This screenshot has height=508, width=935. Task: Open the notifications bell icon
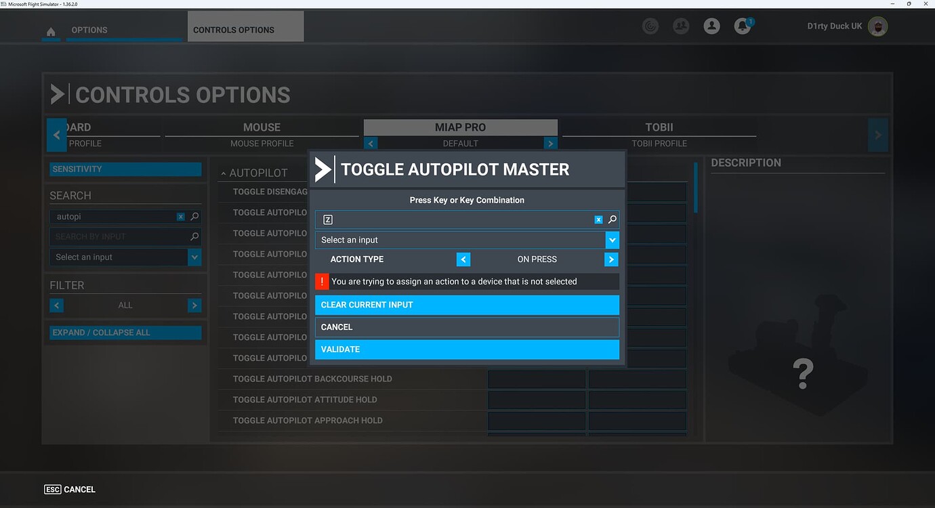[742, 26]
